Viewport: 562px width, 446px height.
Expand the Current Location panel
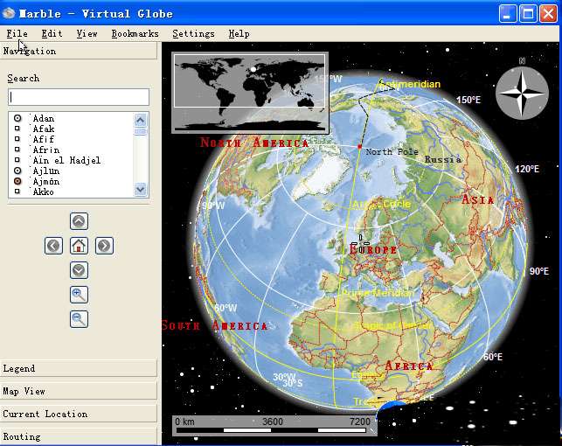pyautogui.click(x=79, y=415)
